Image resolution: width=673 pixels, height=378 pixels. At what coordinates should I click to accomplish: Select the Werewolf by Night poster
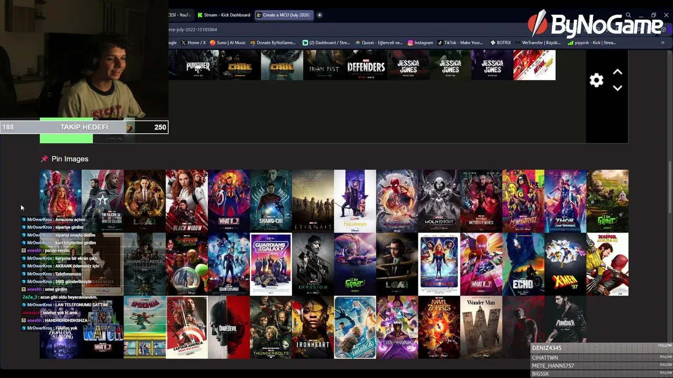point(103,264)
